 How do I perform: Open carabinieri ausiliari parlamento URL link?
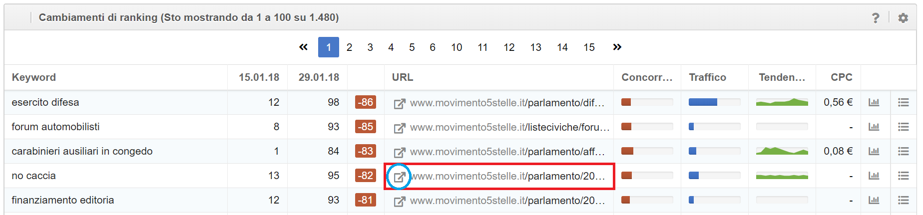pos(507,152)
